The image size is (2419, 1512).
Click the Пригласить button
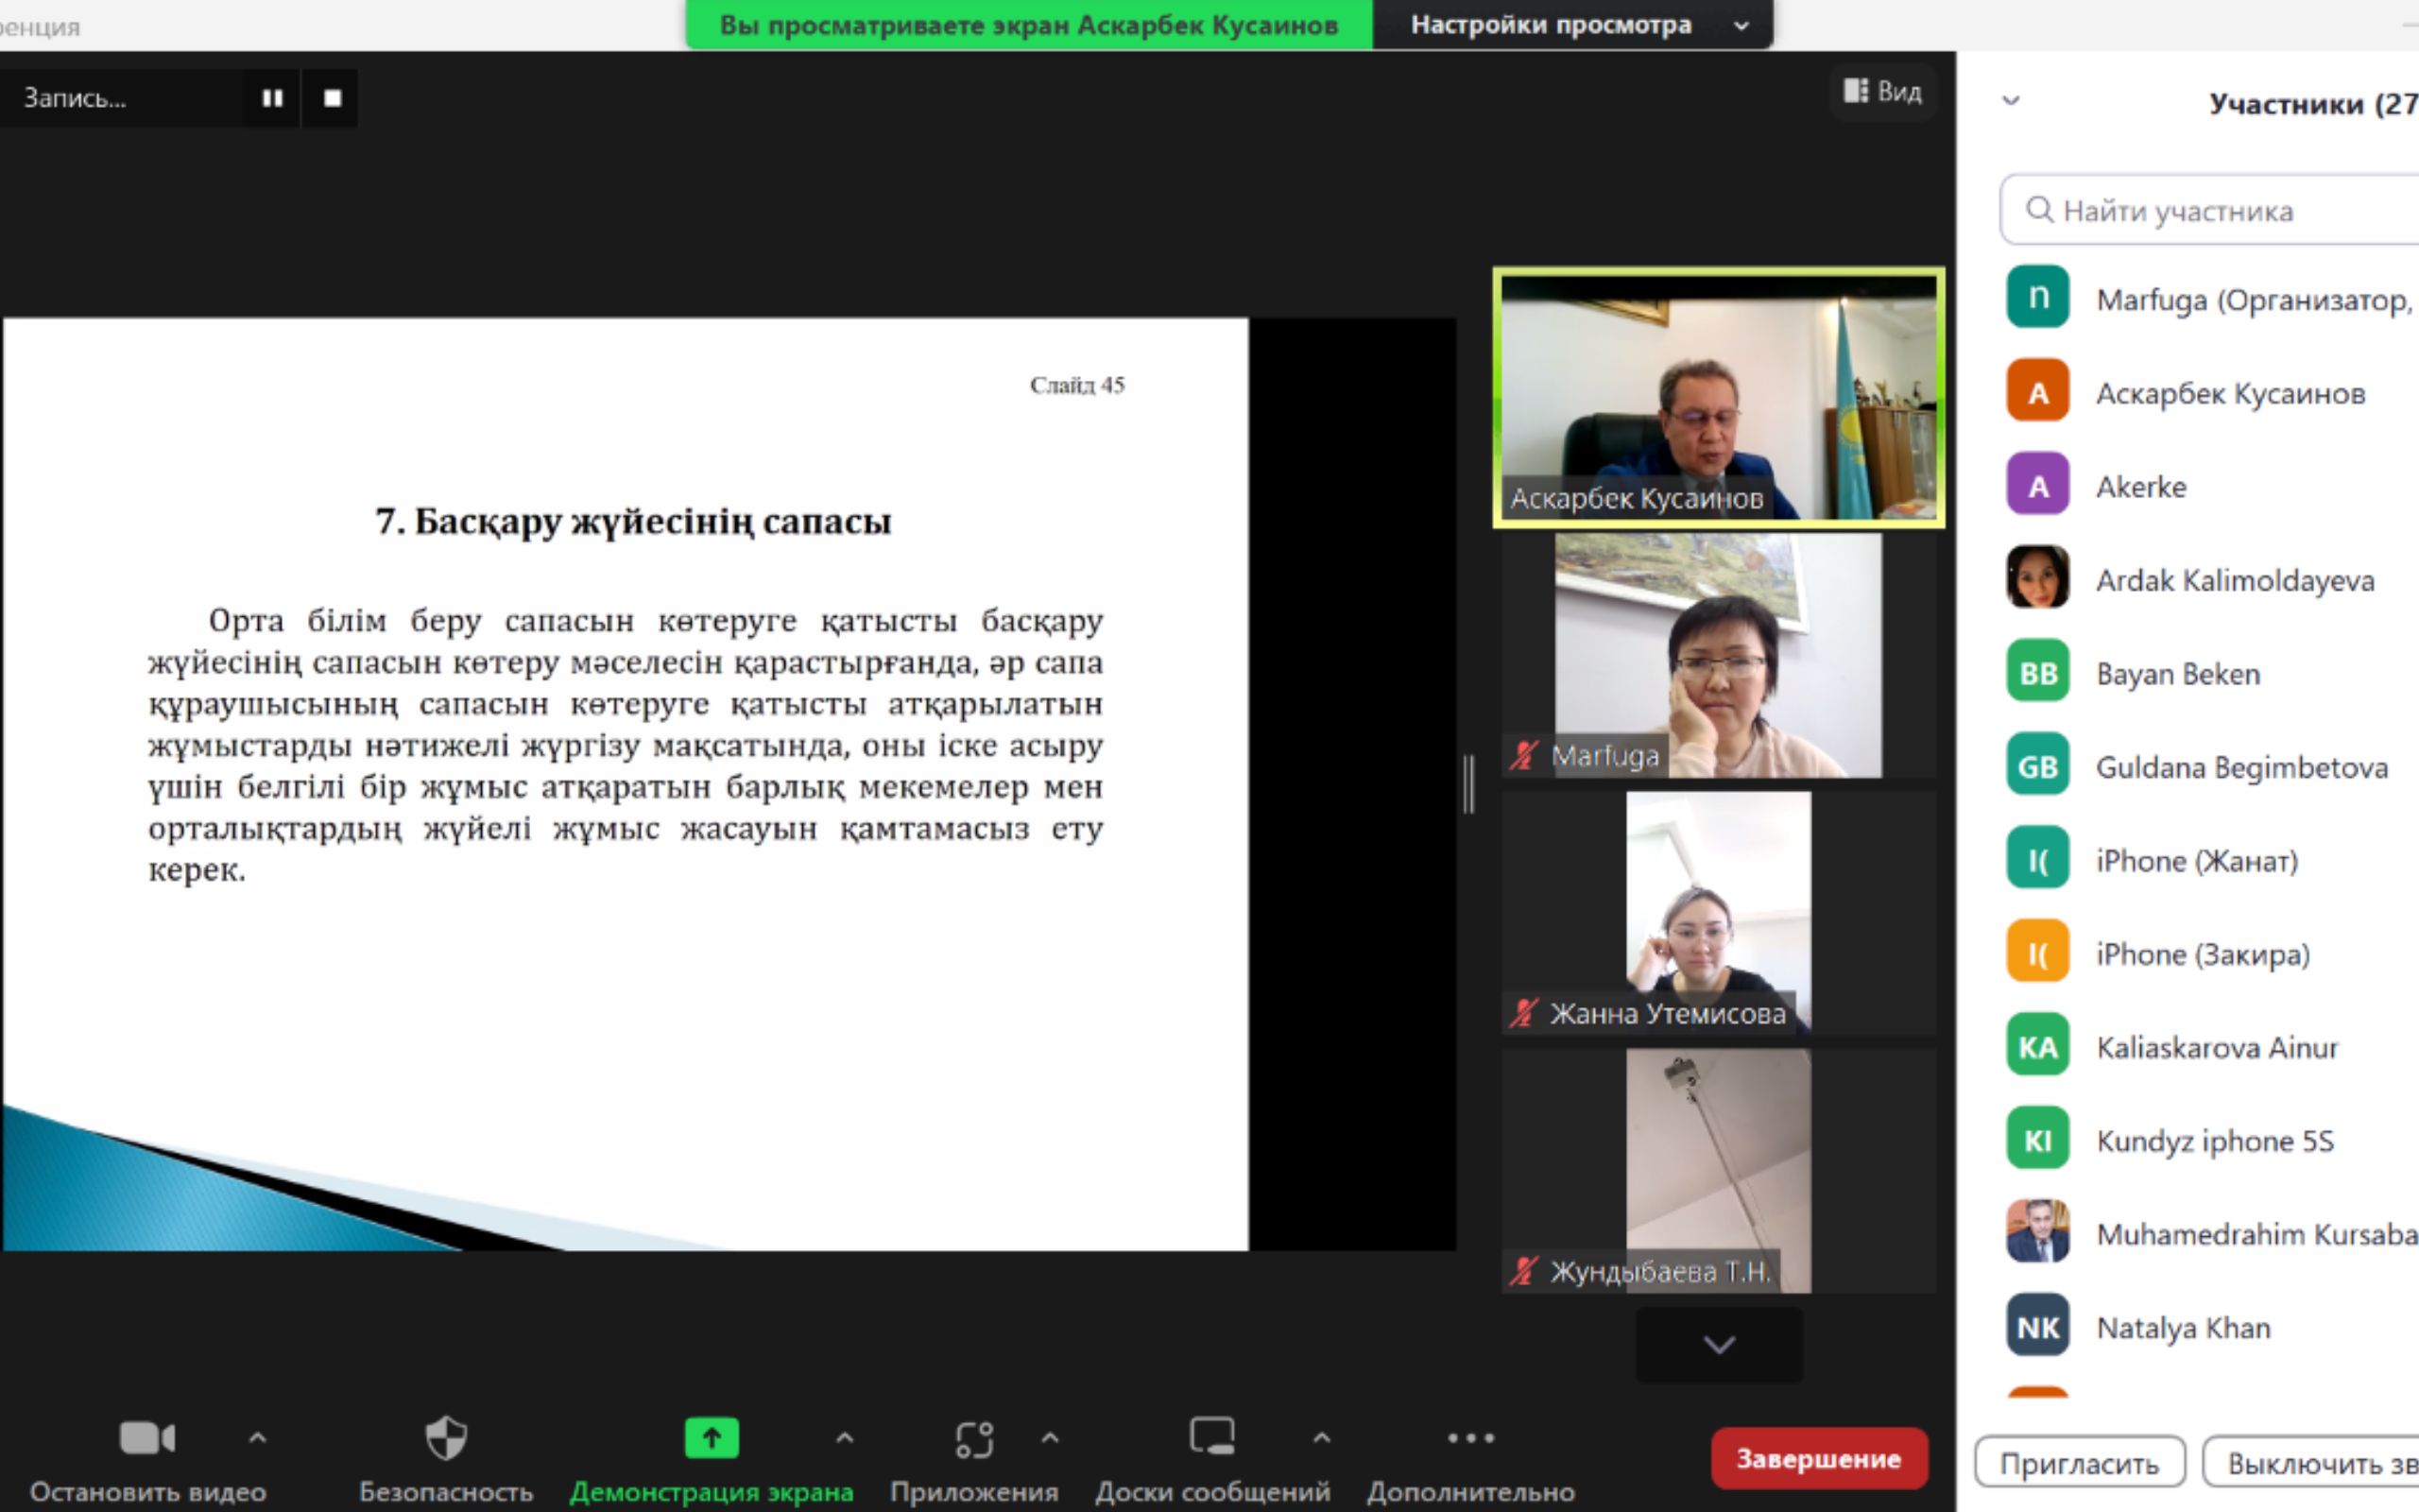point(2079,1464)
